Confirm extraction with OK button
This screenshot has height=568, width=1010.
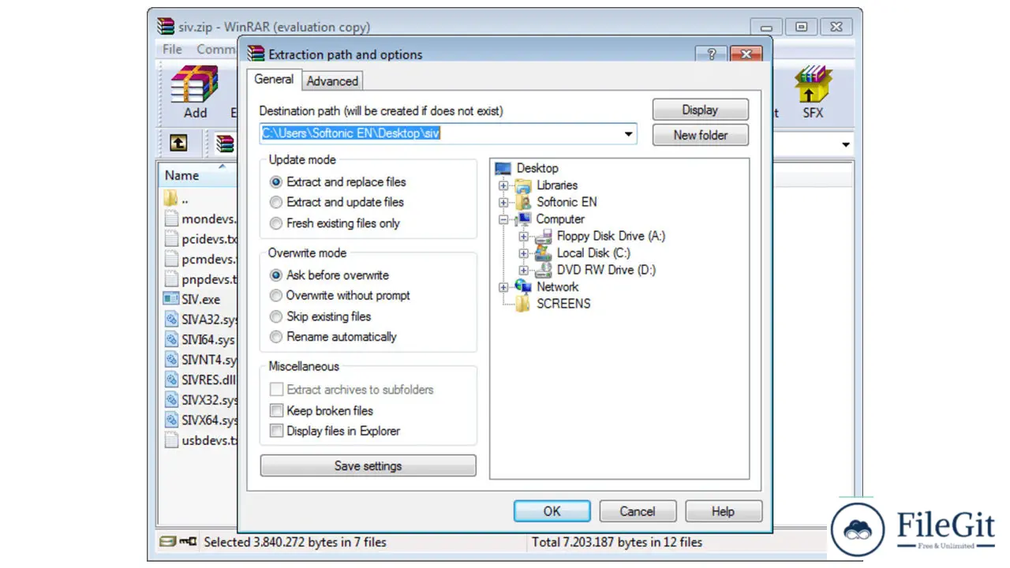click(552, 511)
